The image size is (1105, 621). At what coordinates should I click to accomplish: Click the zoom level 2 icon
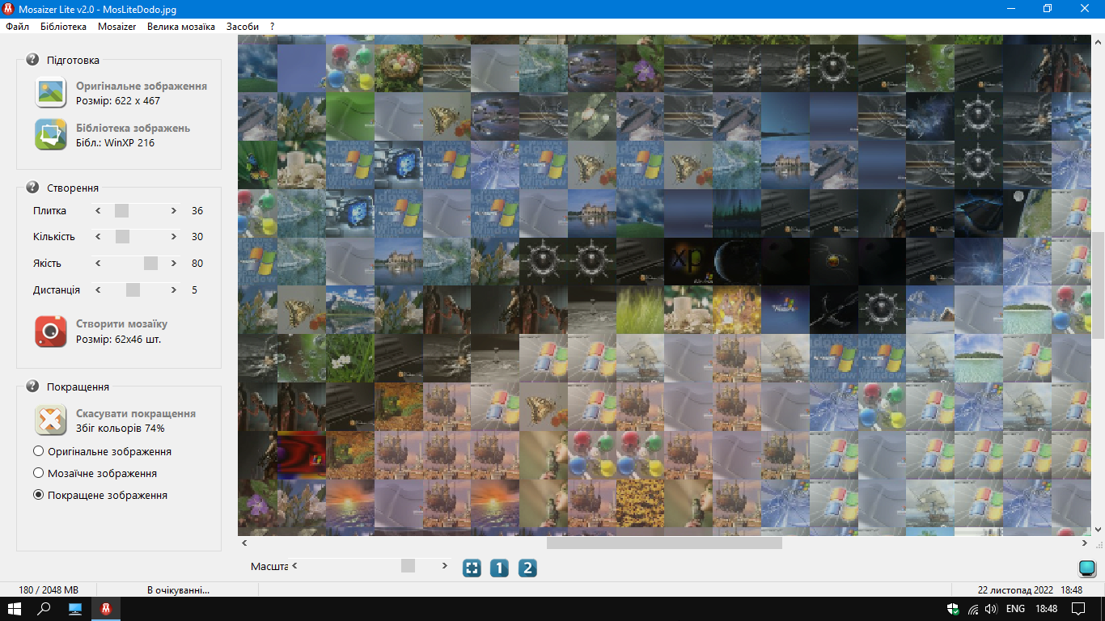click(x=527, y=568)
